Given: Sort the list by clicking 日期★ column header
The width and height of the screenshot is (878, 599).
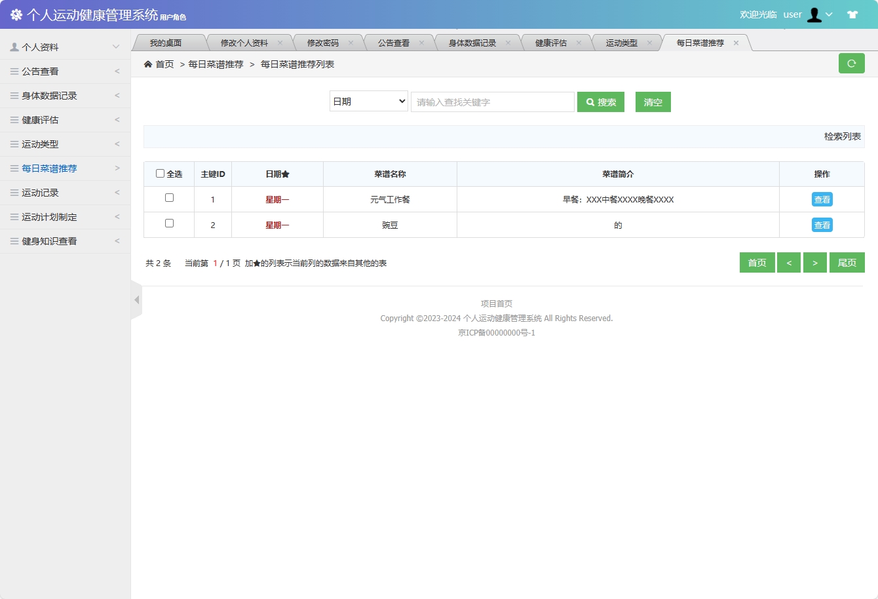Looking at the screenshot, I should pyautogui.click(x=278, y=173).
